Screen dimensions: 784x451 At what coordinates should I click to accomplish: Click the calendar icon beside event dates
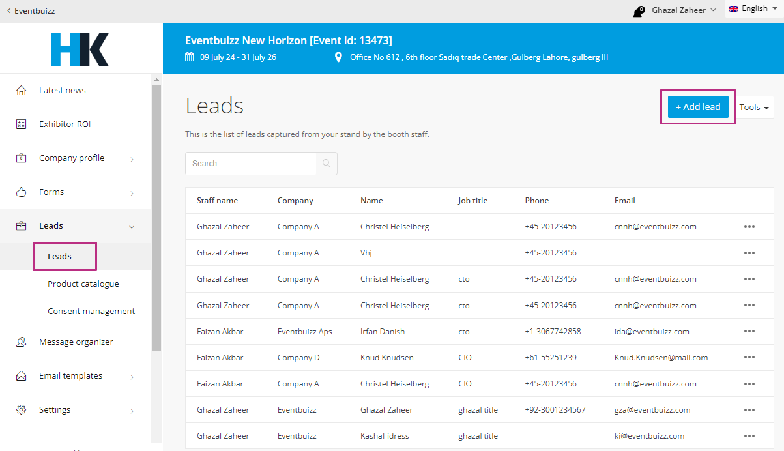coord(190,57)
